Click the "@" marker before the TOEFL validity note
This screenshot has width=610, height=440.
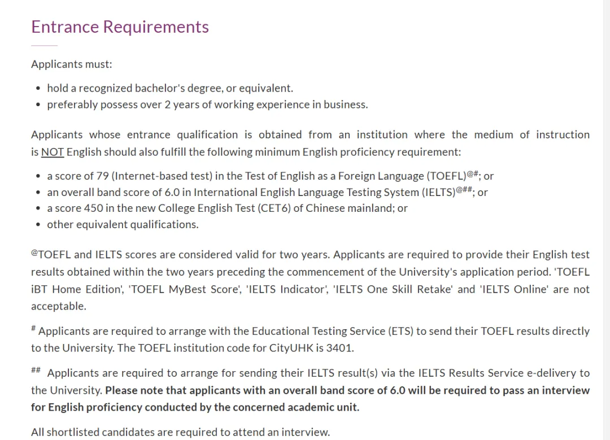click(34, 253)
